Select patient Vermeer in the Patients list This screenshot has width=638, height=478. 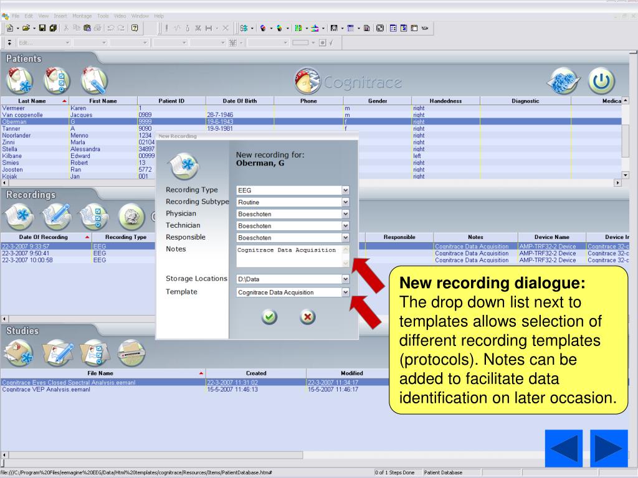pos(311,108)
